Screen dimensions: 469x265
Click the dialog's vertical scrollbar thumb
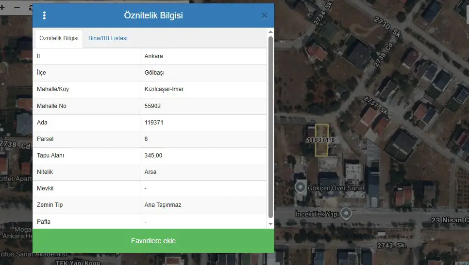click(271, 127)
